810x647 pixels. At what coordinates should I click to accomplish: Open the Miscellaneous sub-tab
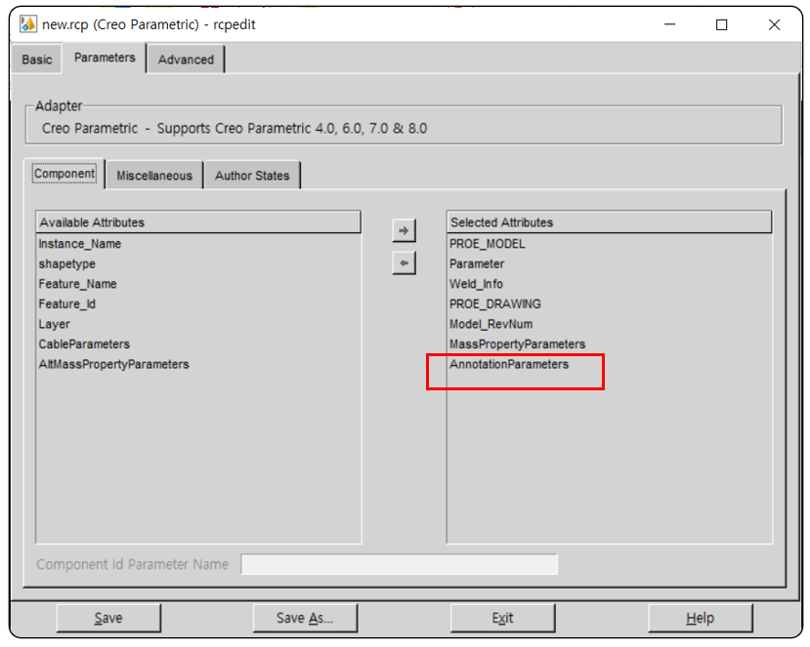point(154,176)
